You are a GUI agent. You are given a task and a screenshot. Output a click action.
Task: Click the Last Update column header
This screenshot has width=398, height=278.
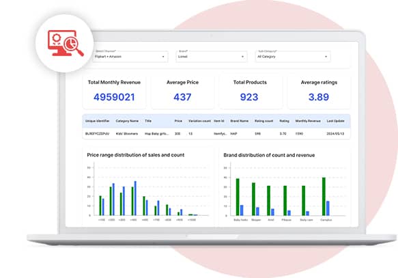335,121
